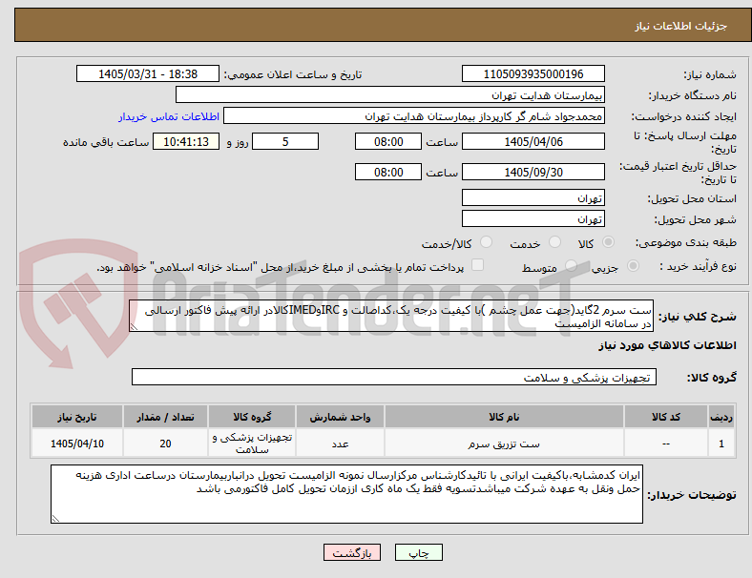This screenshot has height=578, width=752.
Task: Select the خدمت radio button
Action: (554, 242)
